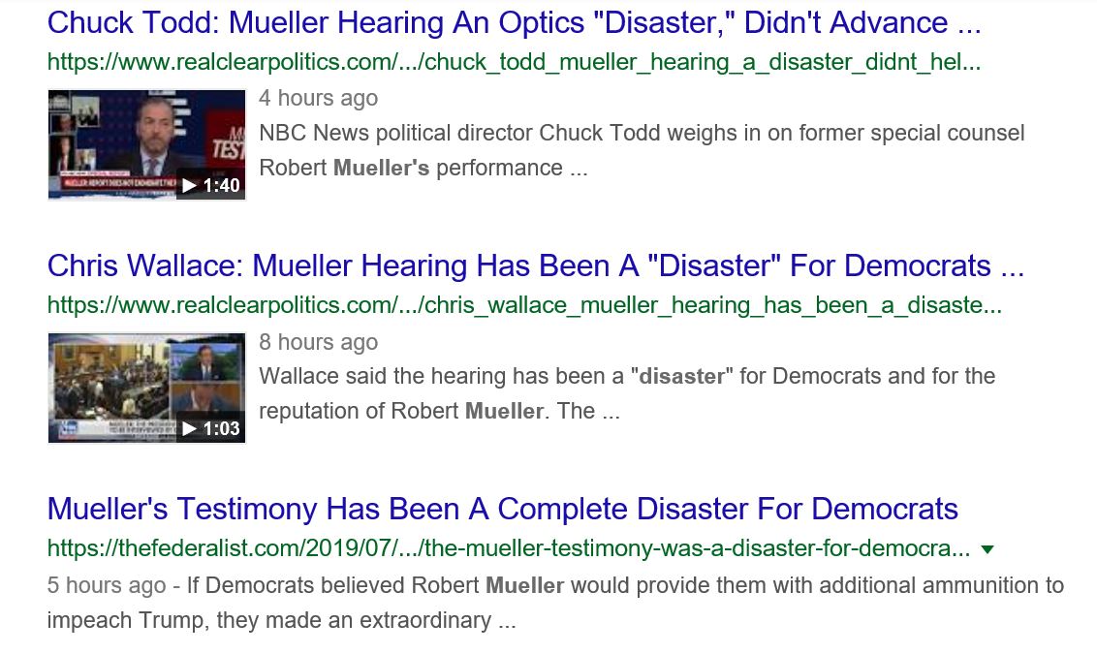
Task: Expand the options arrow beside the Federalist URL
Action: click(987, 549)
